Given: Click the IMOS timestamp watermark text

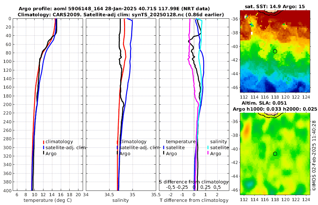Looking at the screenshot, I should 314,155.
